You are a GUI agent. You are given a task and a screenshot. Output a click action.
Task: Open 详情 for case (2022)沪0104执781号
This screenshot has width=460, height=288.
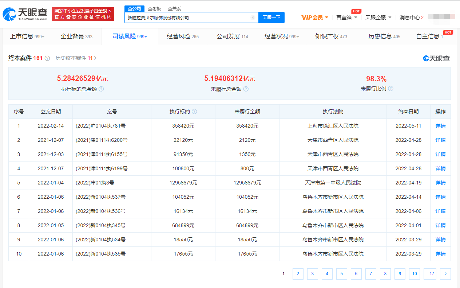(440, 126)
